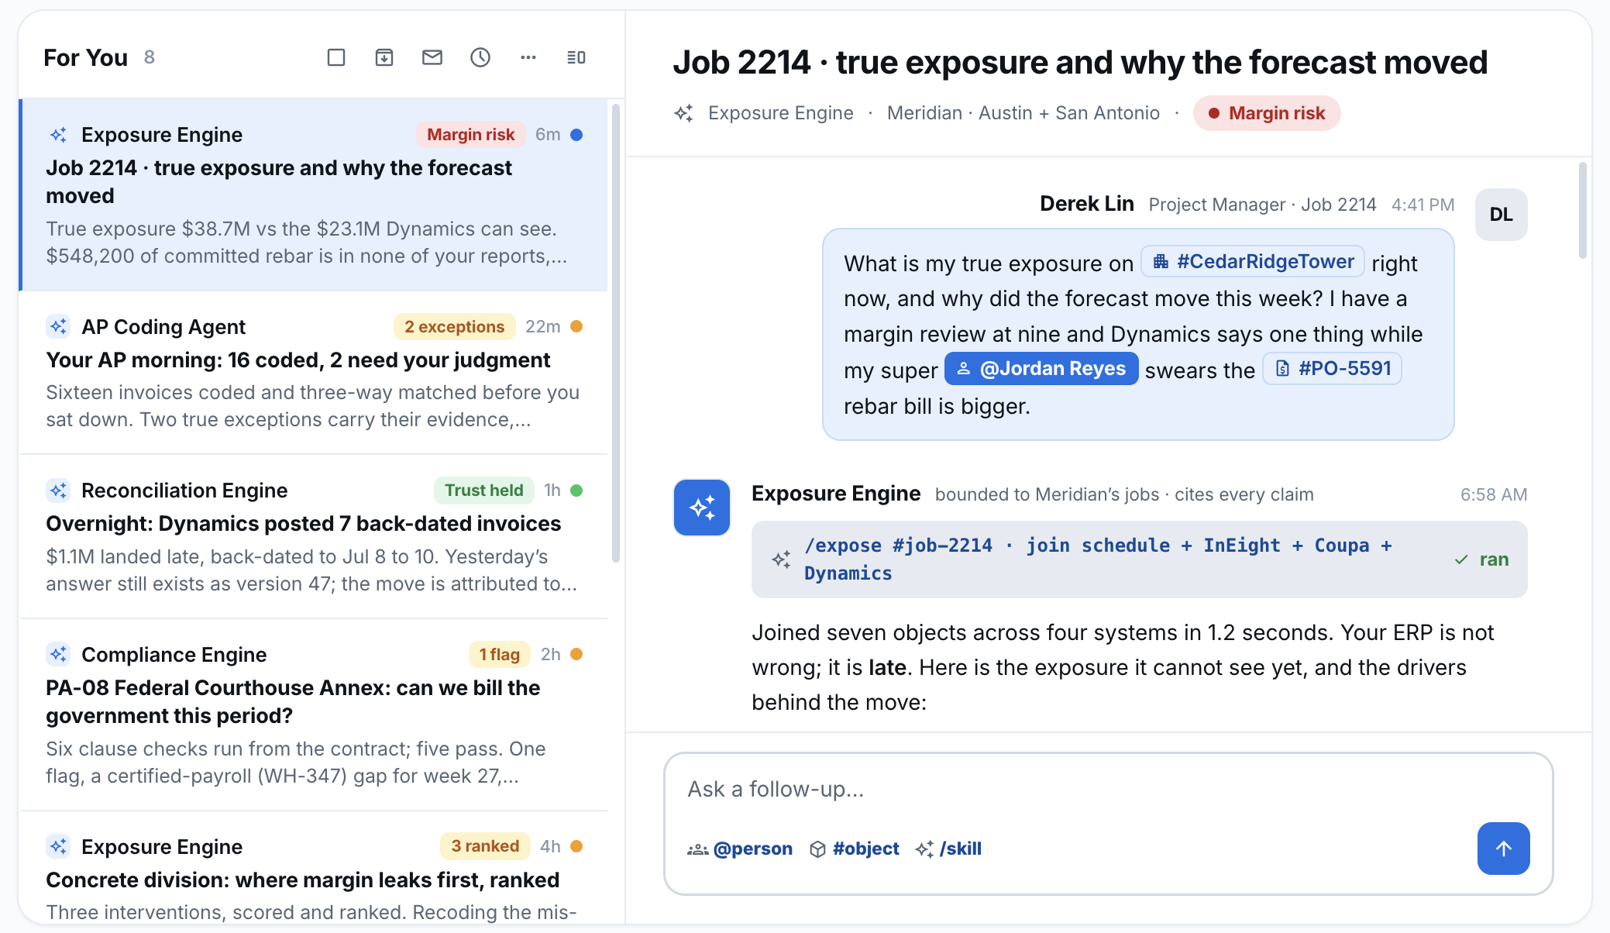Open the Reconciliation Engine overnight message
1610x933 pixels.
(314, 536)
